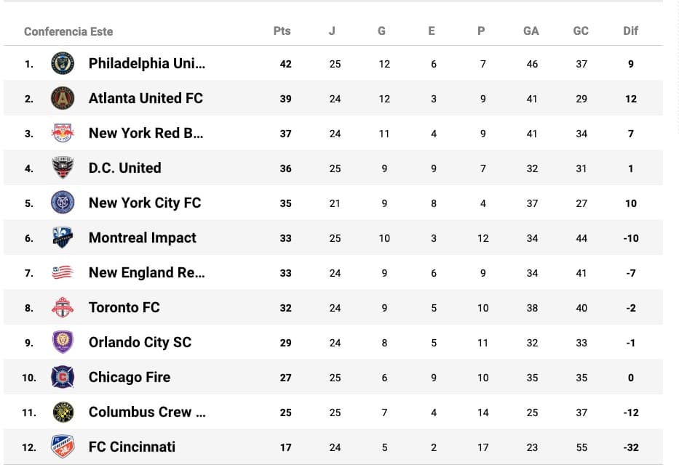679x467 pixels.
Task: Open the Orlando City SC team link
Action: 140,342
